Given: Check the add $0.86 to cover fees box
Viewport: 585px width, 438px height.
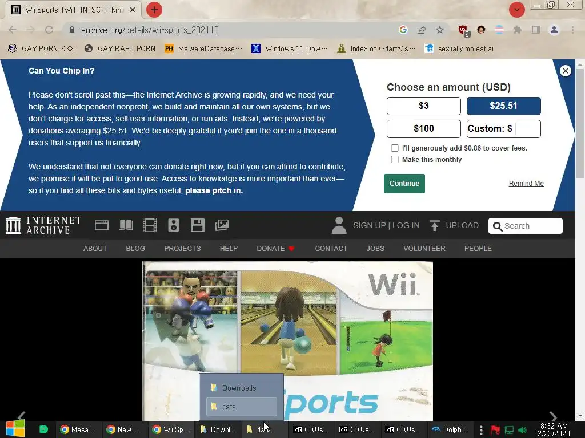Looking at the screenshot, I should pyautogui.click(x=394, y=148).
